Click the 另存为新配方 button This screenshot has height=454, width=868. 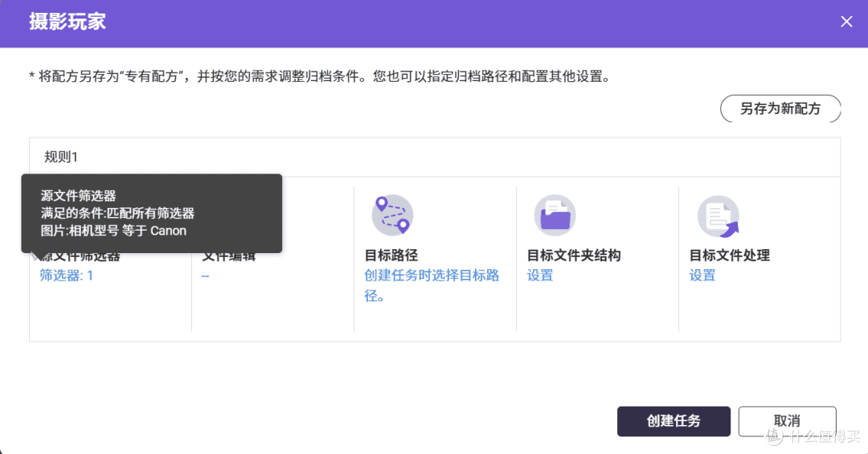click(780, 108)
